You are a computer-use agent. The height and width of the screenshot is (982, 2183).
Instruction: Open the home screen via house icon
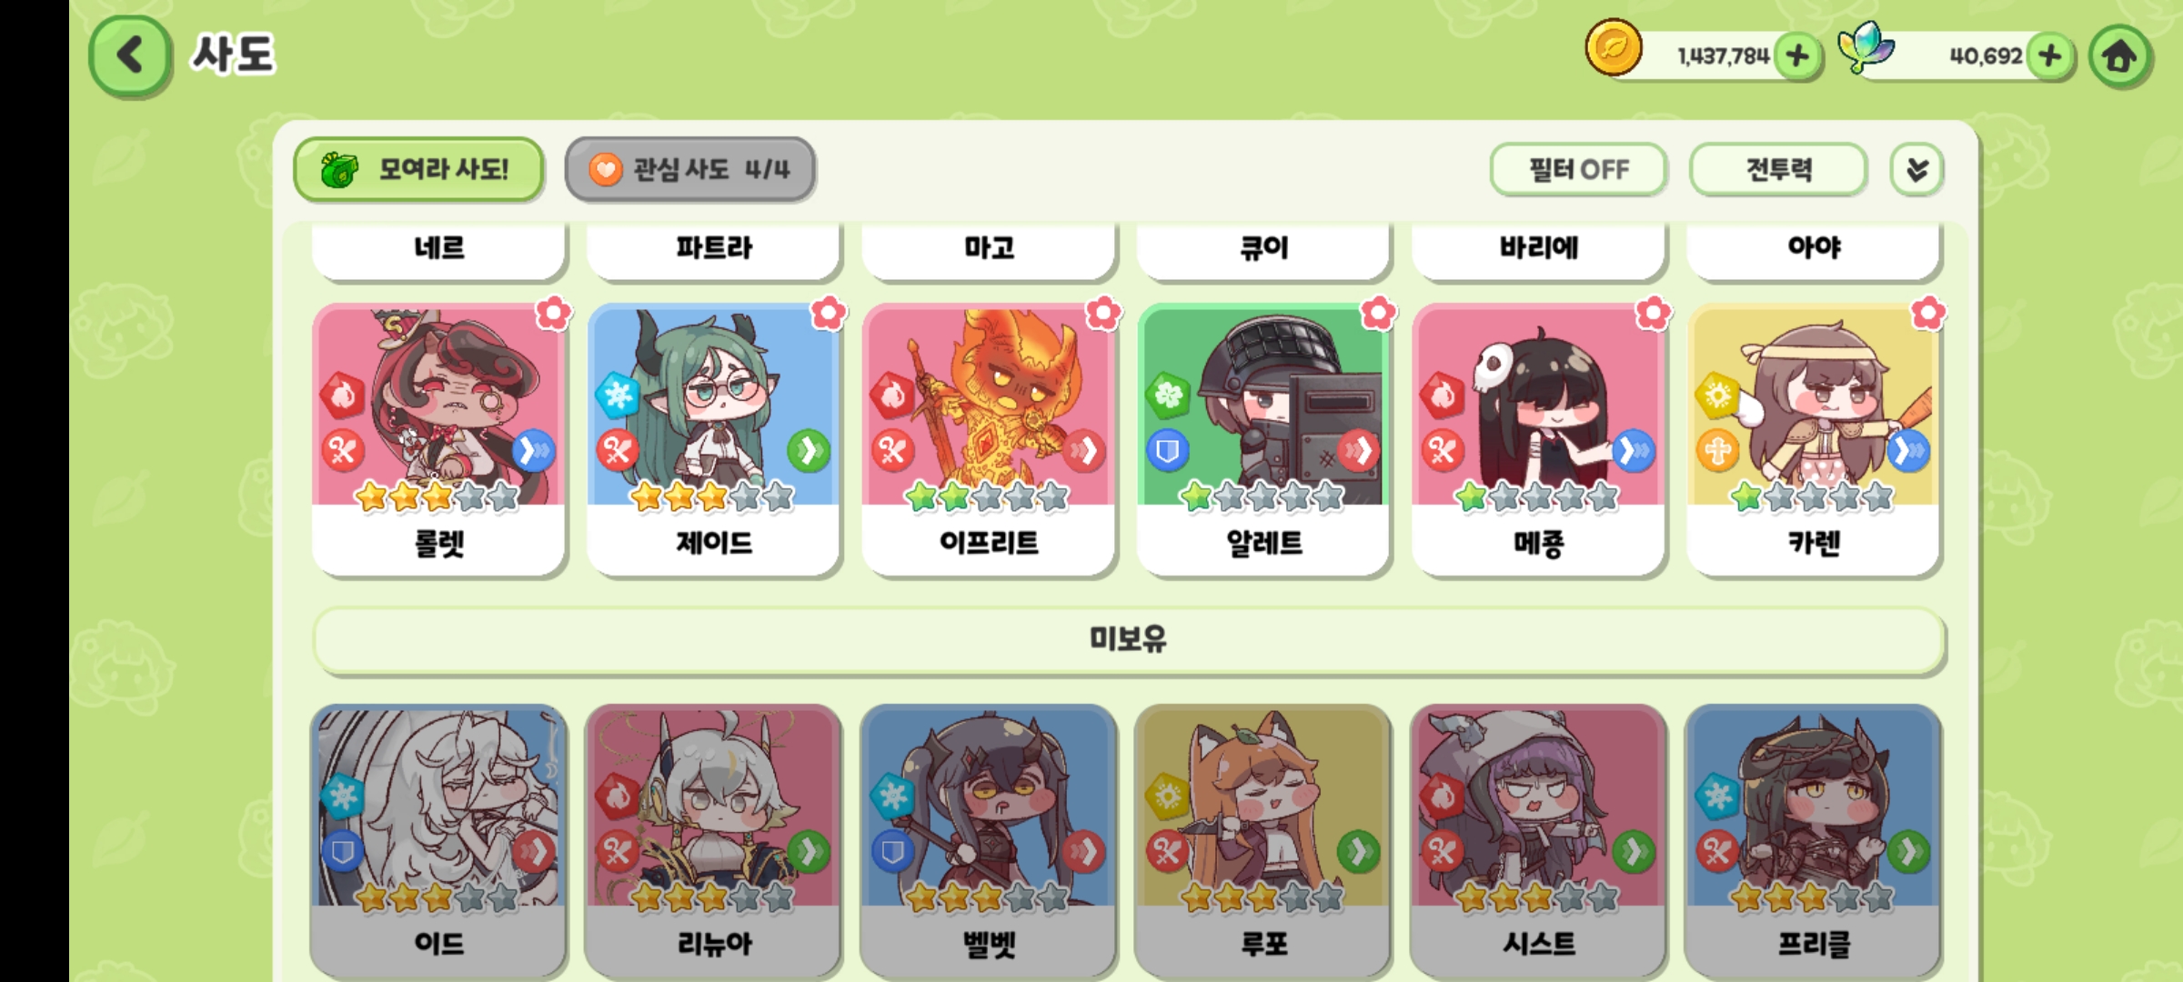point(2120,56)
